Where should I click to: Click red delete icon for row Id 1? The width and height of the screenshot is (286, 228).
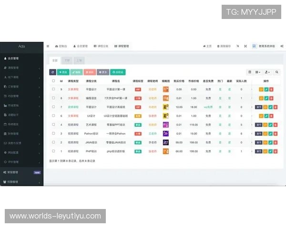(x=276, y=151)
